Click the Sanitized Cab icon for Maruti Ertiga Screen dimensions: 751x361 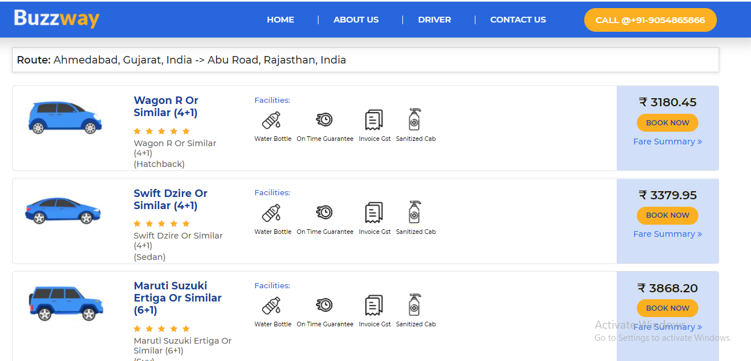pyautogui.click(x=415, y=305)
